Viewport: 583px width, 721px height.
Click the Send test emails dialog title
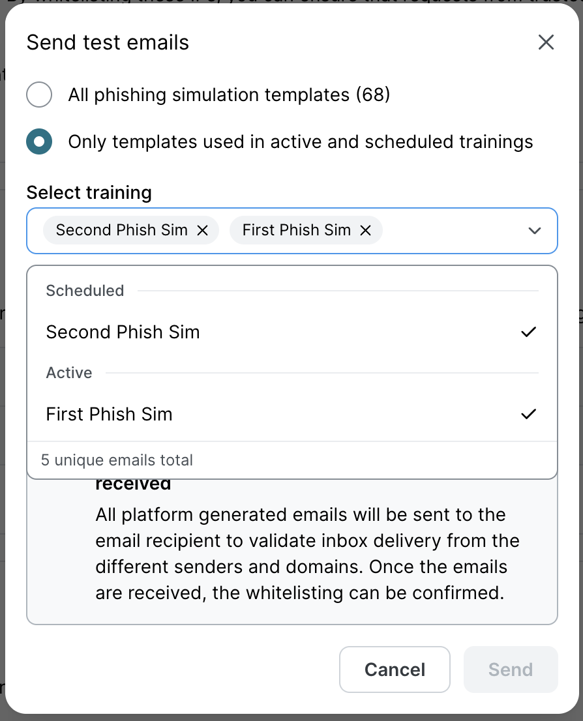(108, 43)
